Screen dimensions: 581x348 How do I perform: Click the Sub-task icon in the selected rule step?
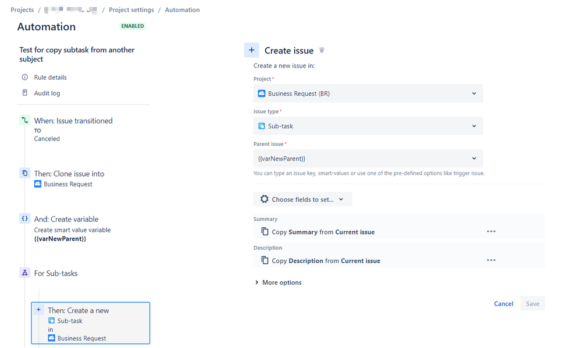[52, 320]
